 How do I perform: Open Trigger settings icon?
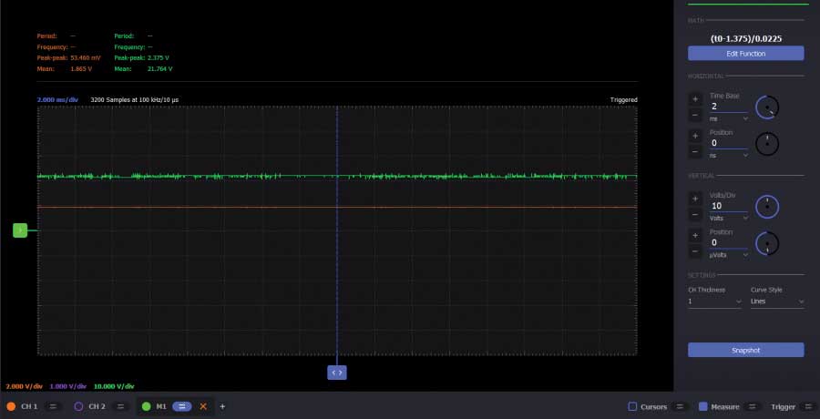tap(807, 406)
